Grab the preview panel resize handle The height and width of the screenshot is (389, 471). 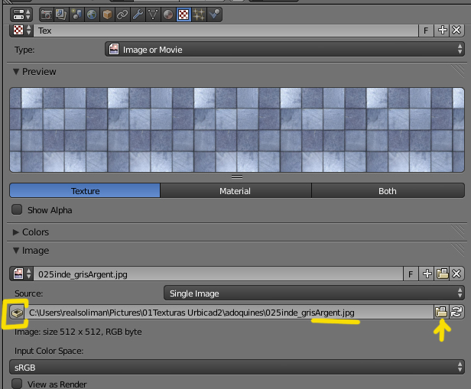click(237, 177)
